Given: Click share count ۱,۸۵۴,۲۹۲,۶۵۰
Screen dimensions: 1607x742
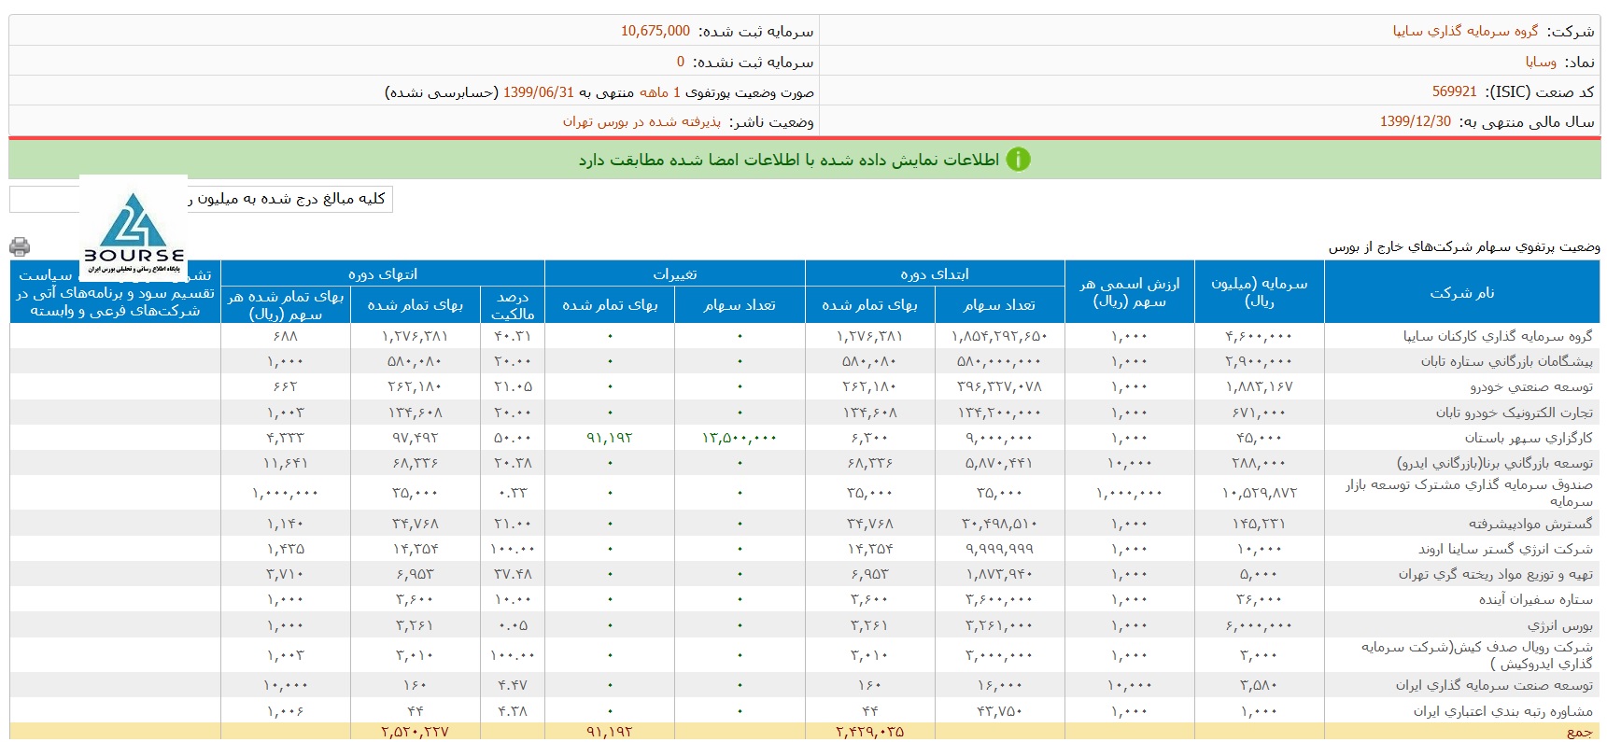Looking at the screenshot, I should [999, 336].
